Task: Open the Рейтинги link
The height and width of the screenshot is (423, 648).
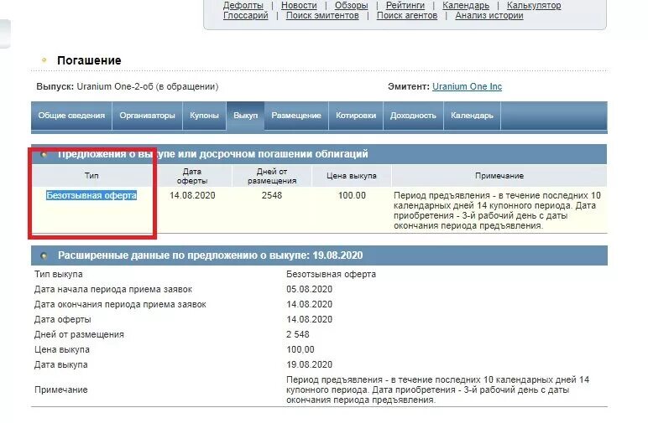Action: pyautogui.click(x=405, y=5)
